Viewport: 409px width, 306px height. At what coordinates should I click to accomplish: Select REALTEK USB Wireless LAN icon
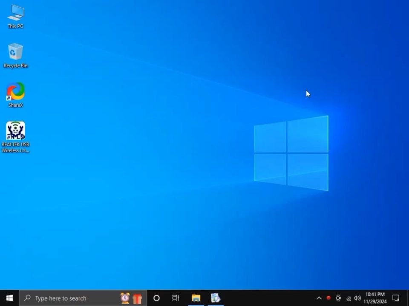tap(16, 137)
